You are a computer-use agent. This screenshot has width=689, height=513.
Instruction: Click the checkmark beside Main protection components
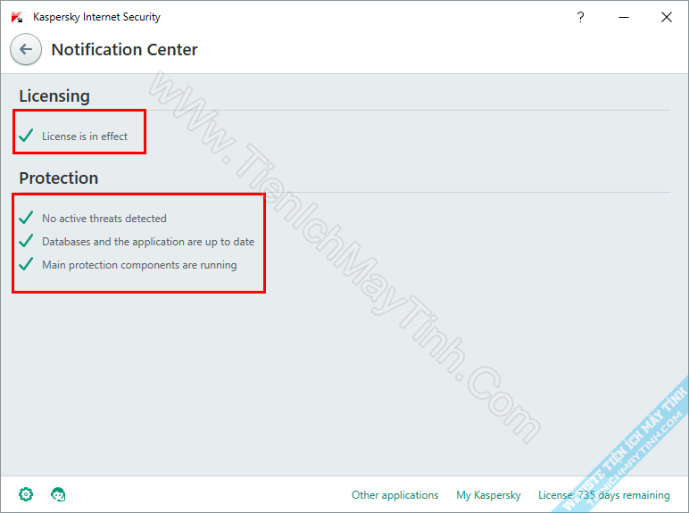click(27, 264)
